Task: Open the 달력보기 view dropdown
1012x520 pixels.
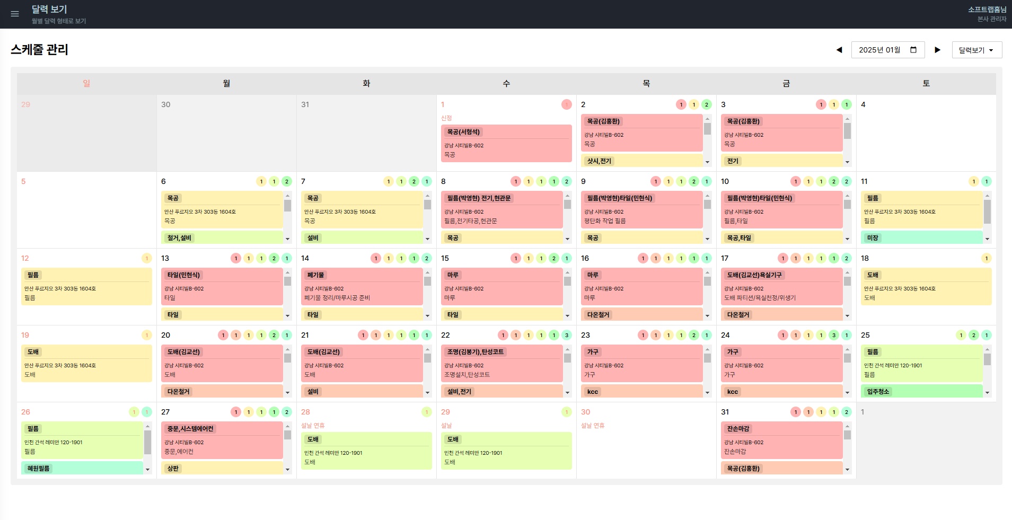Action: coord(976,50)
